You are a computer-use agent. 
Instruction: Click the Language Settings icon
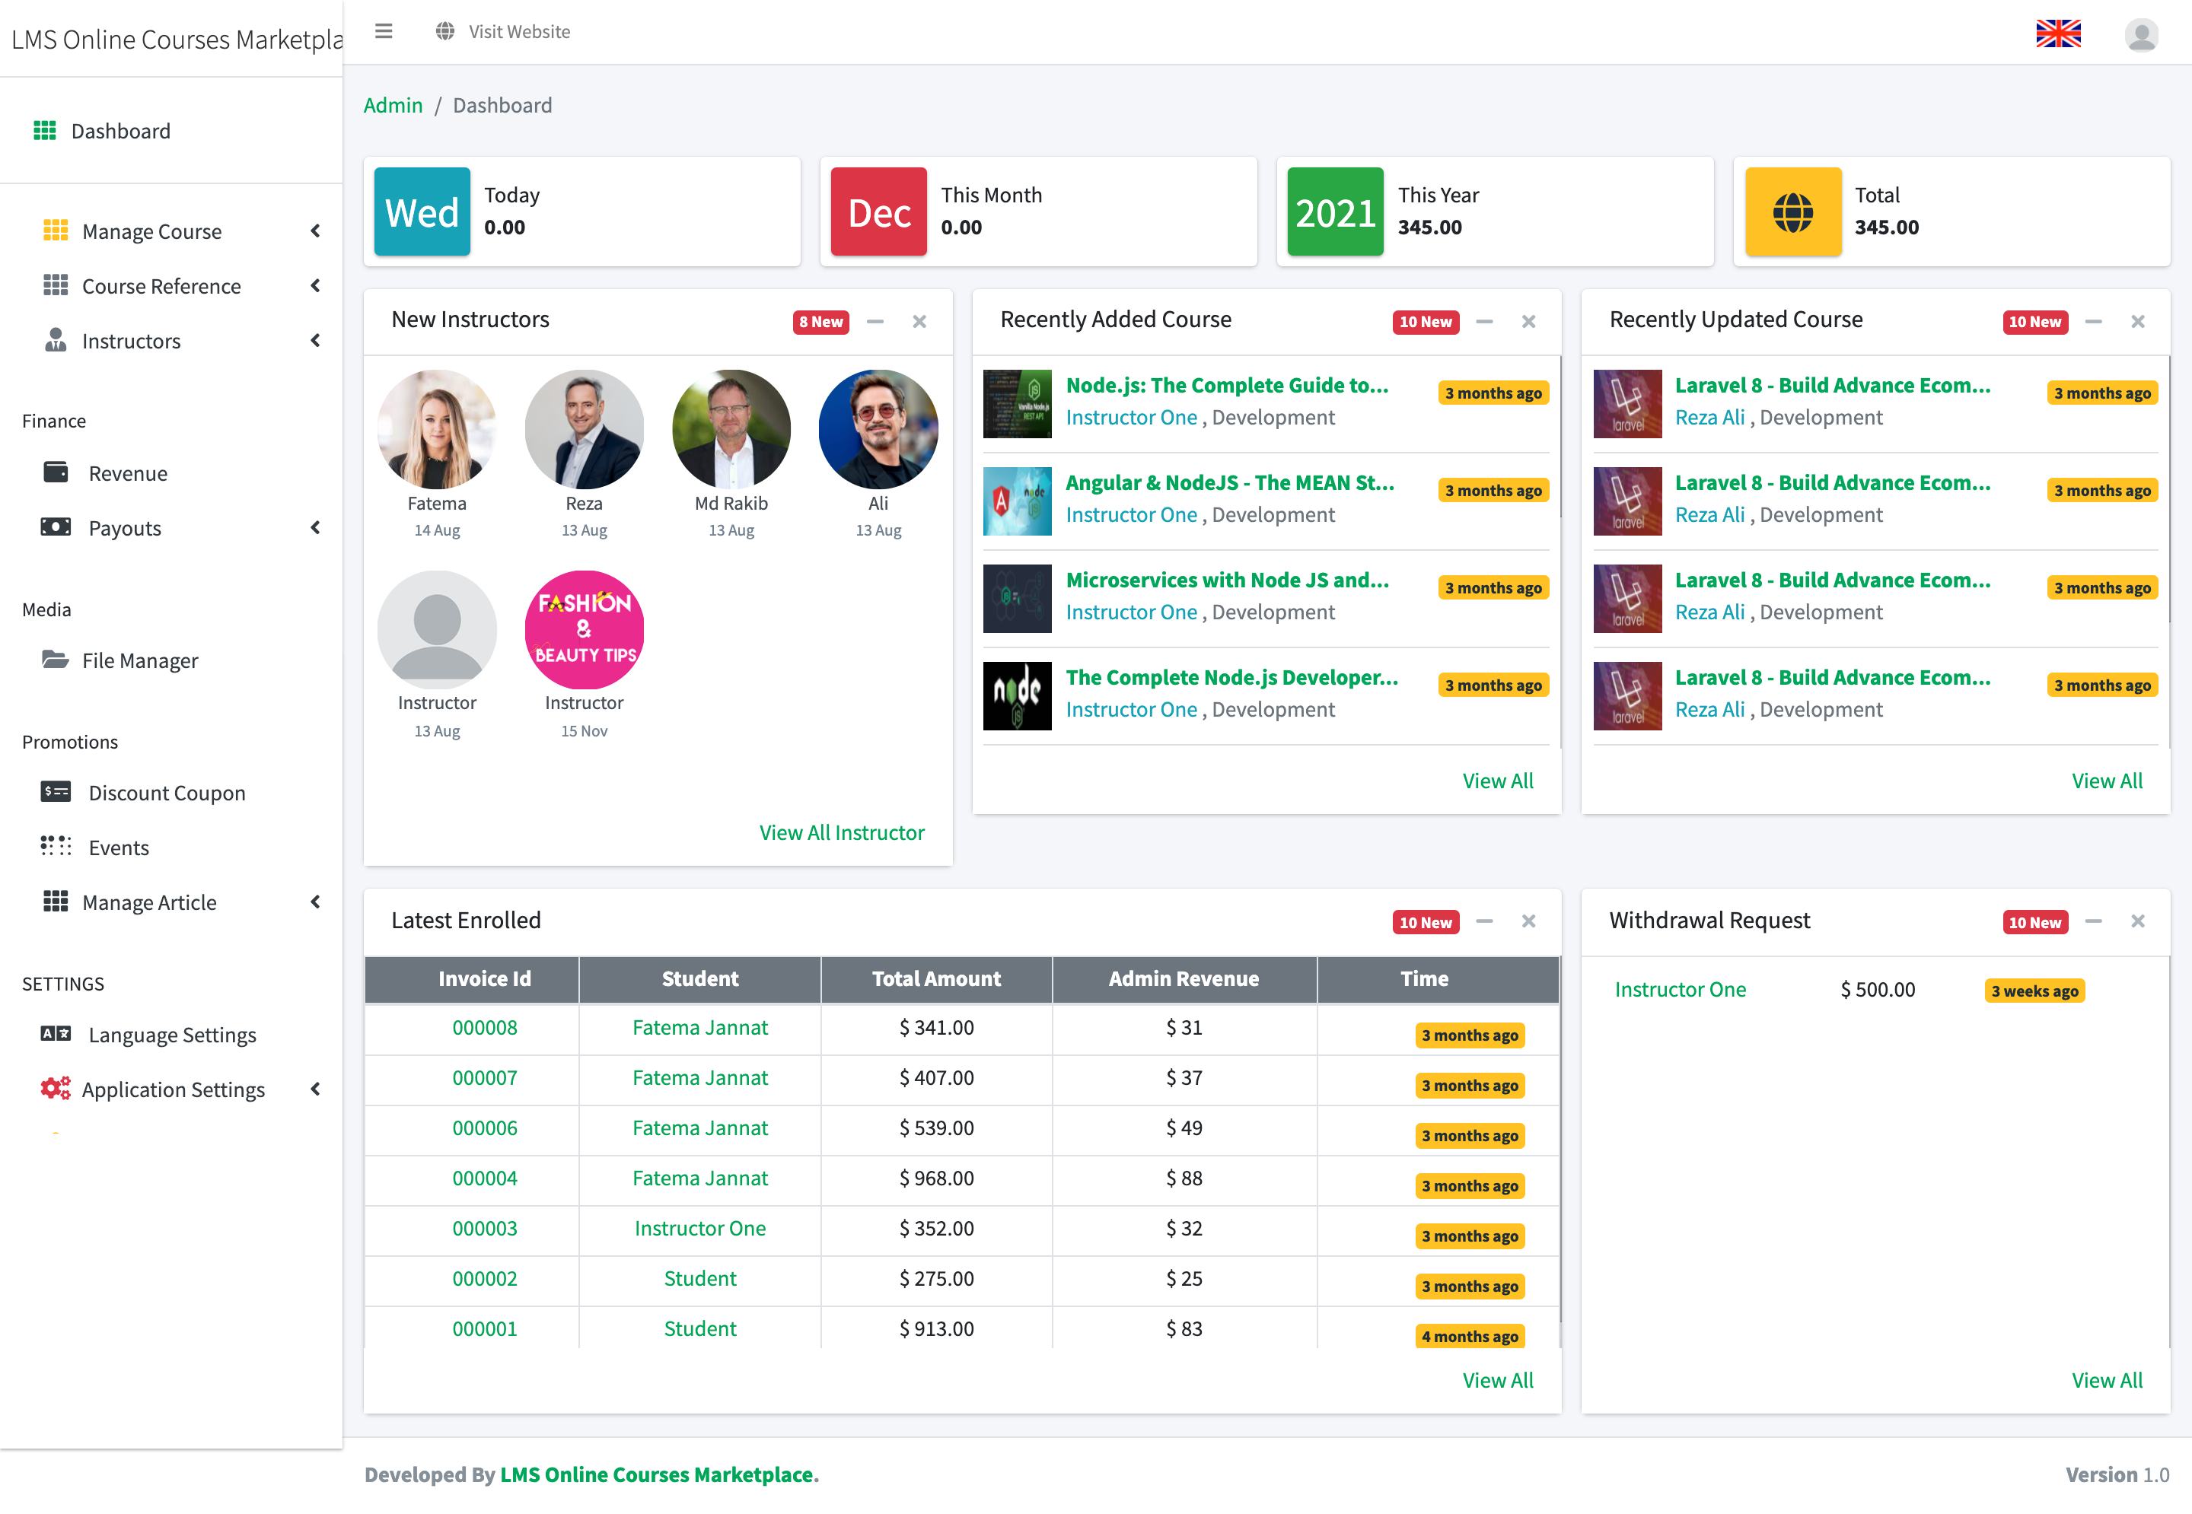point(55,1034)
